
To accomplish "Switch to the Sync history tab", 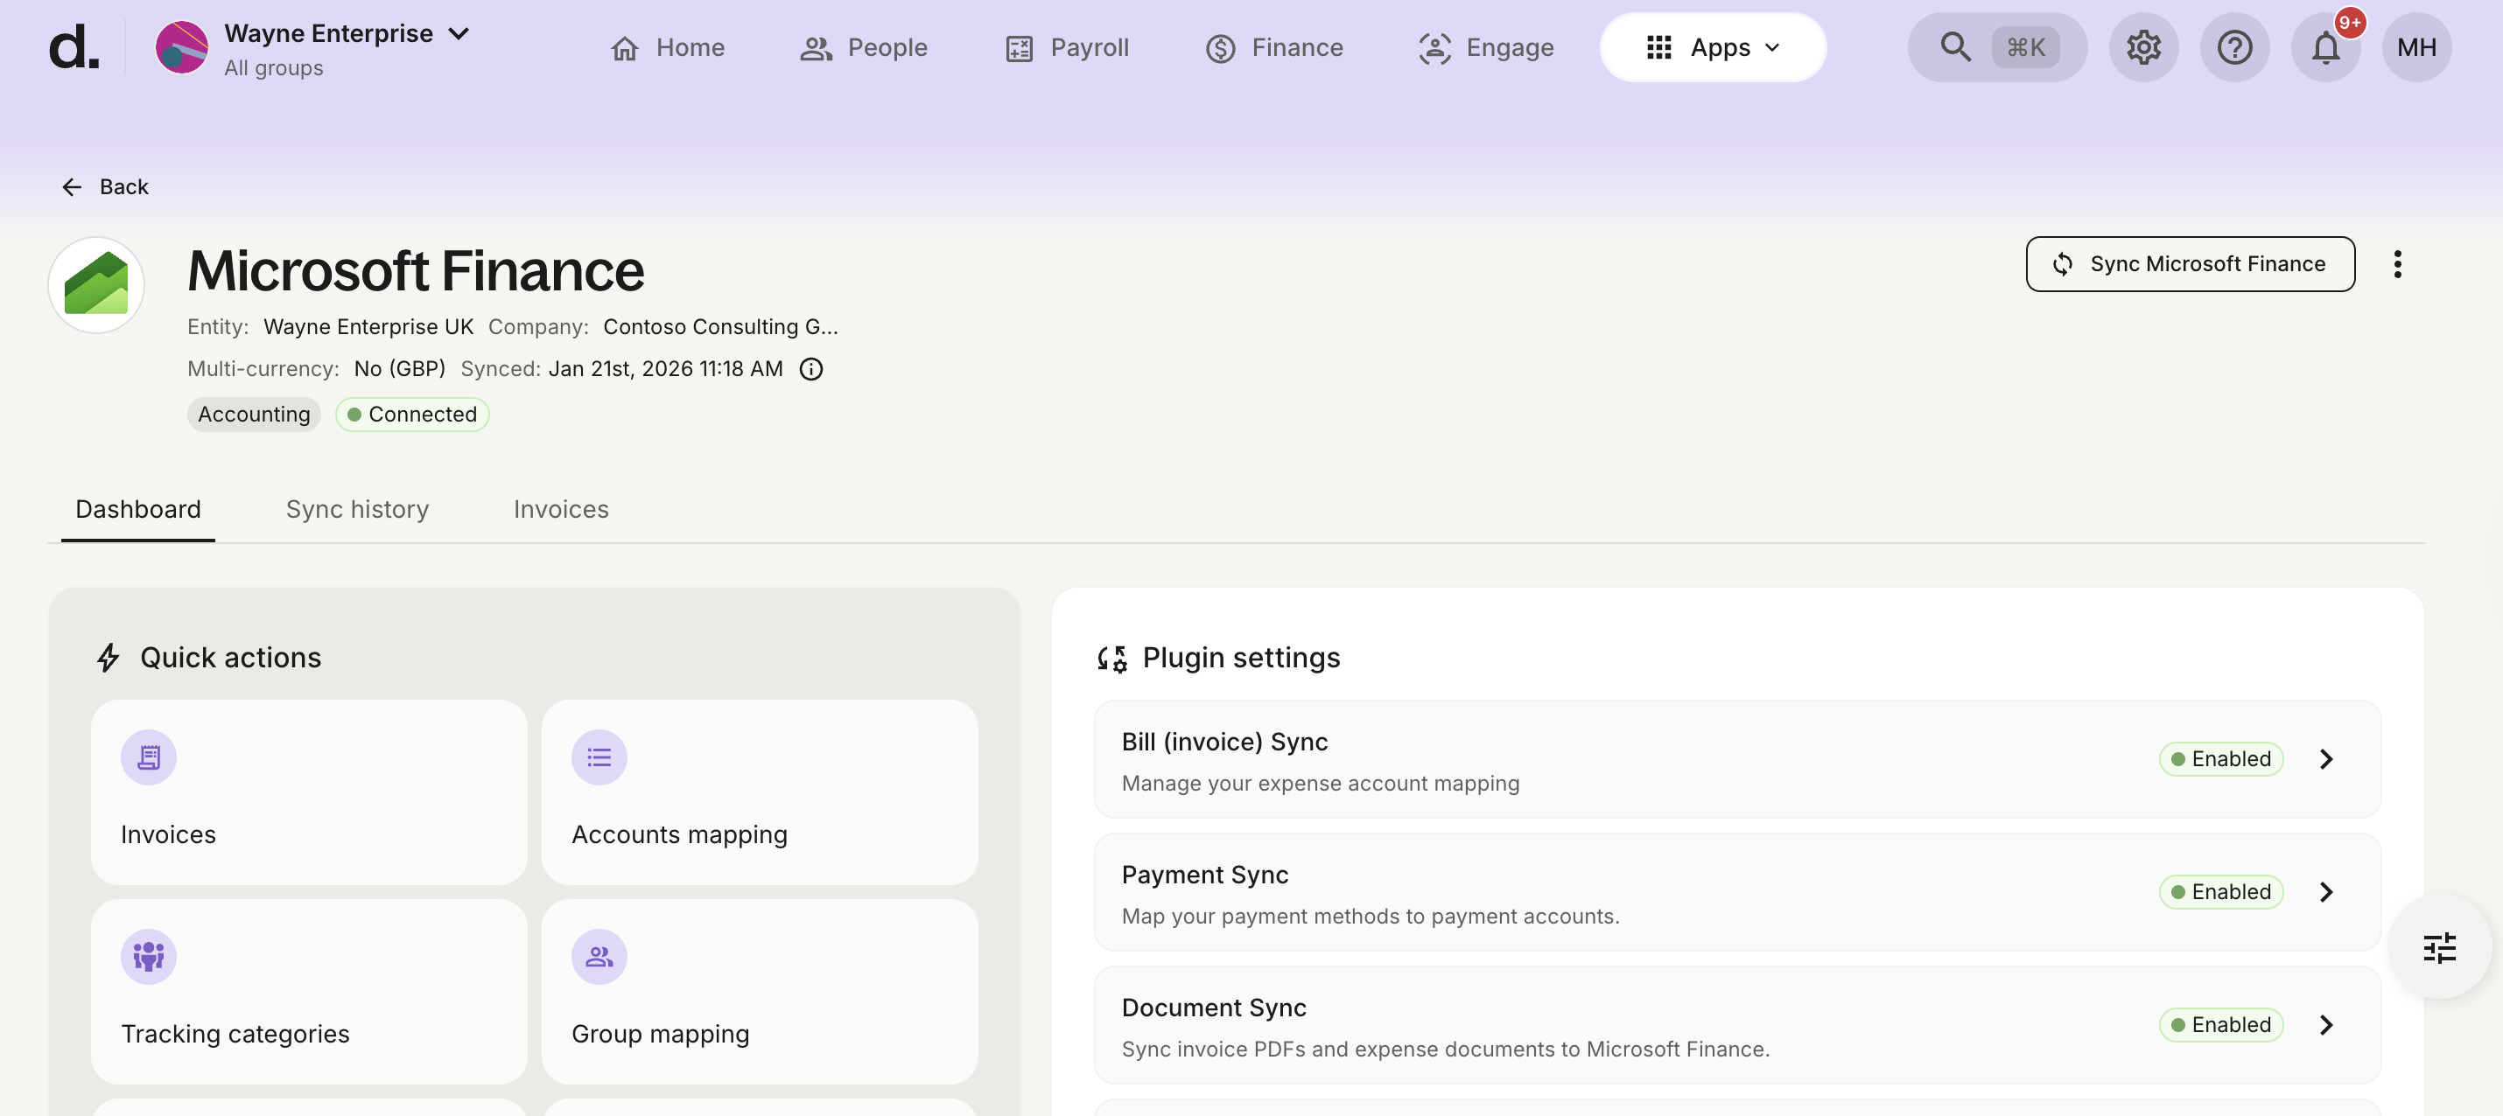I will tap(356, 509).
